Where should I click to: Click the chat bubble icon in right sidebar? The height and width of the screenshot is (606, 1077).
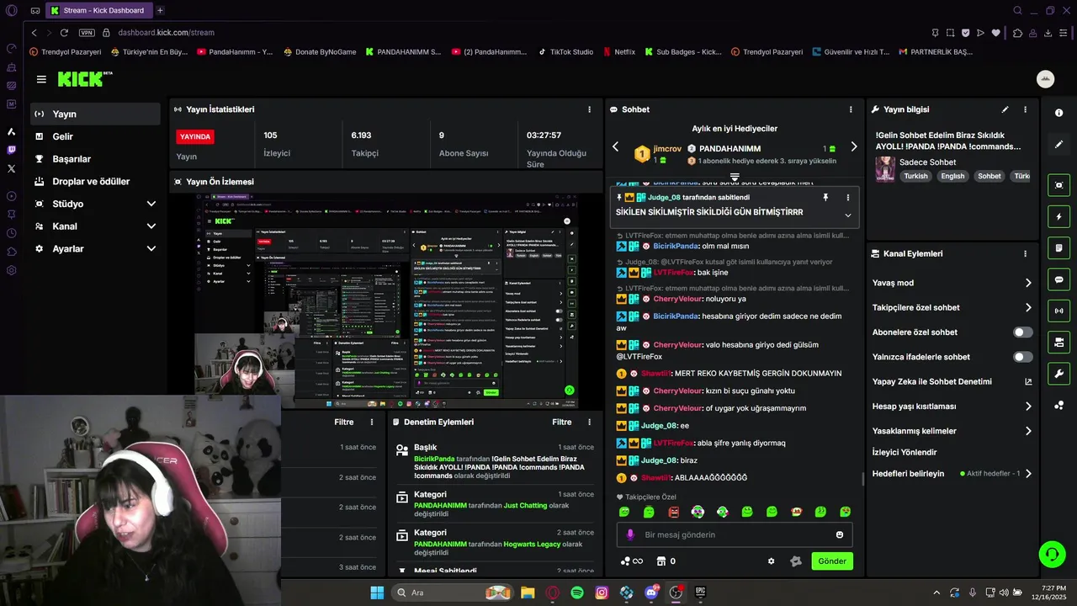coord(1058,279)
